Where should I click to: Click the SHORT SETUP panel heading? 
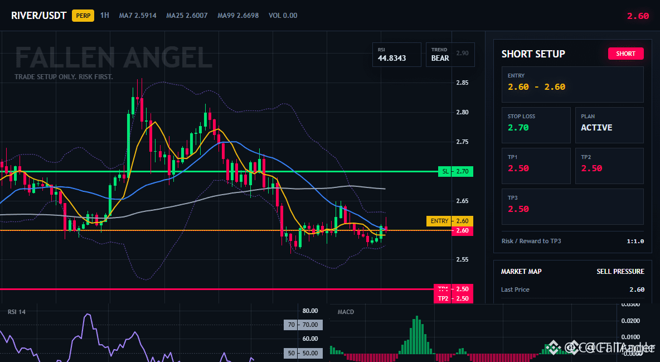533,54
